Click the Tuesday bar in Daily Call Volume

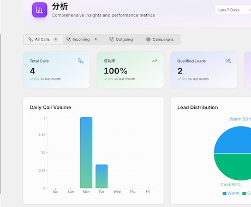coord(101,176)
